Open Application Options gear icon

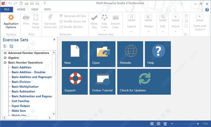click(11, 18)
